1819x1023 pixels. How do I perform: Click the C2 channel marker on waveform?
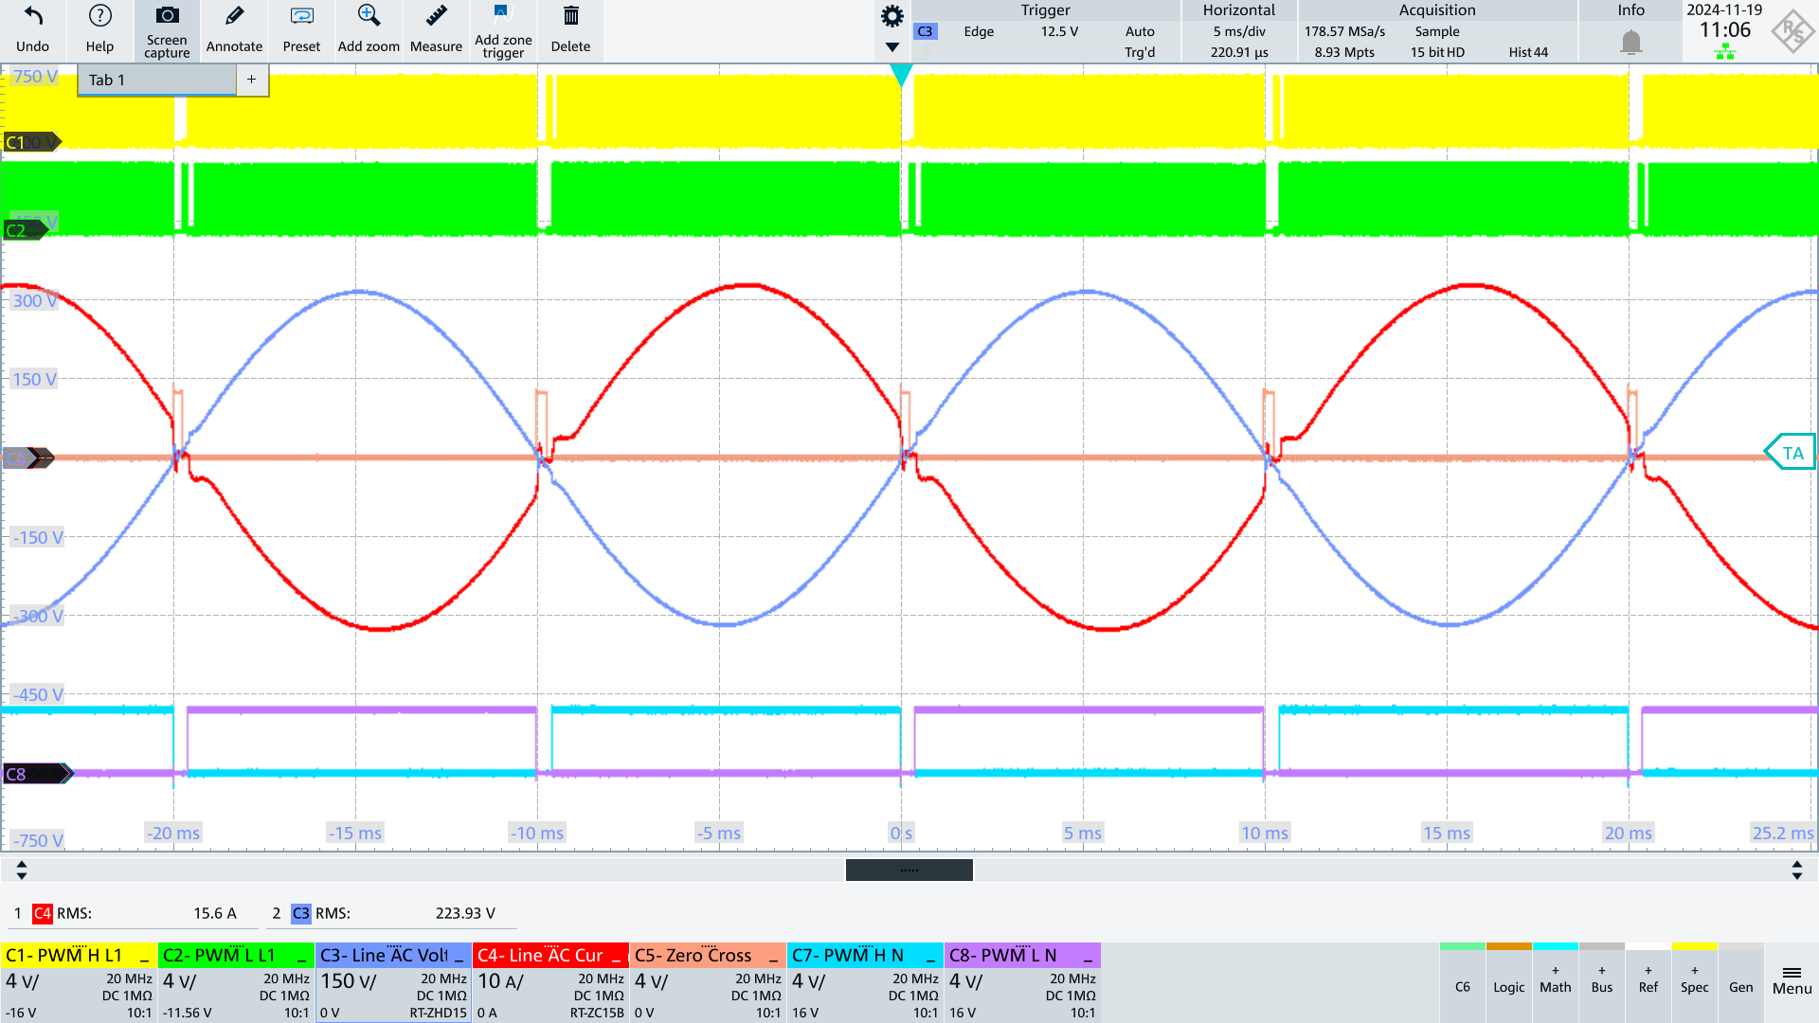(25, 230)
